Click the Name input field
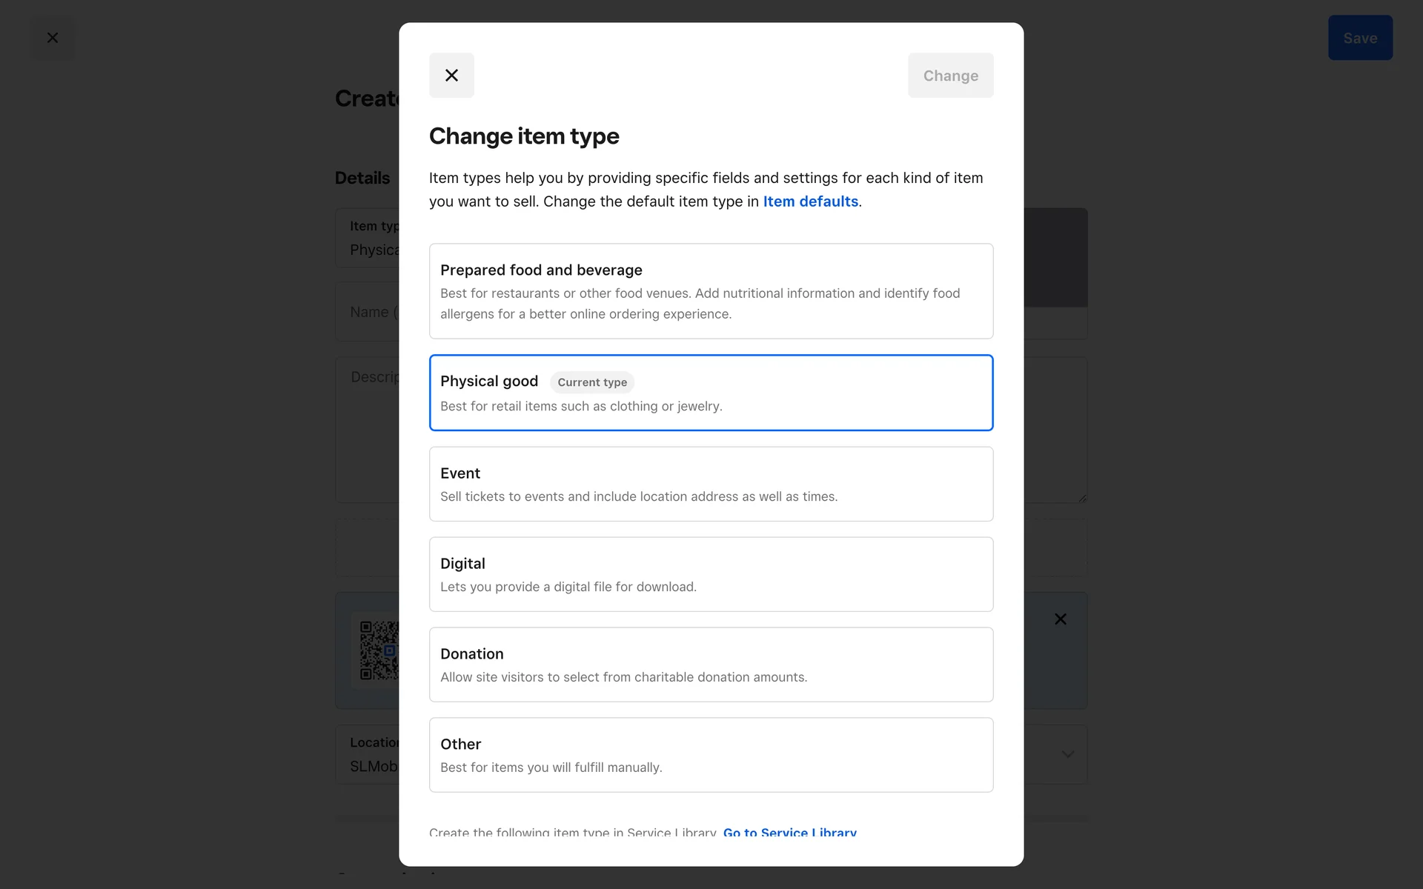 (x=367, y=312)
